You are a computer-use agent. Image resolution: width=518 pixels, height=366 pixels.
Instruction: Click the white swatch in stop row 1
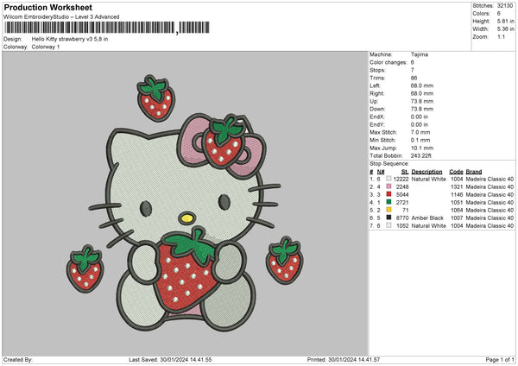click(388, 179)
